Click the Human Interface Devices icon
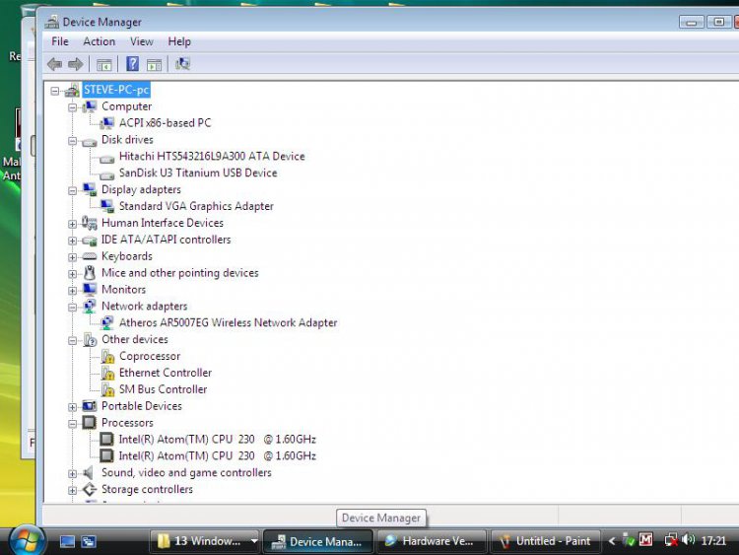The width and height of the screenshot is (739, 555). [89, 223]
